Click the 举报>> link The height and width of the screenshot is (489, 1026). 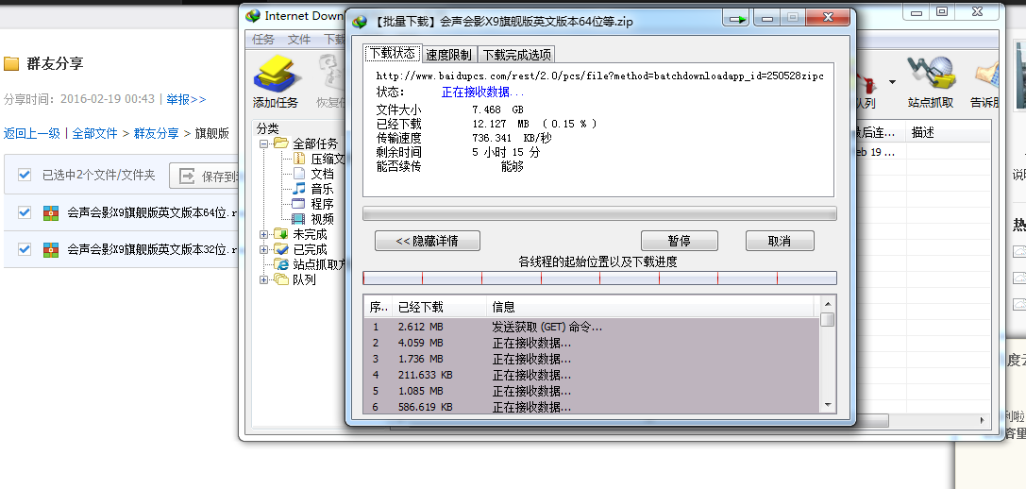(x=186, y=99)
